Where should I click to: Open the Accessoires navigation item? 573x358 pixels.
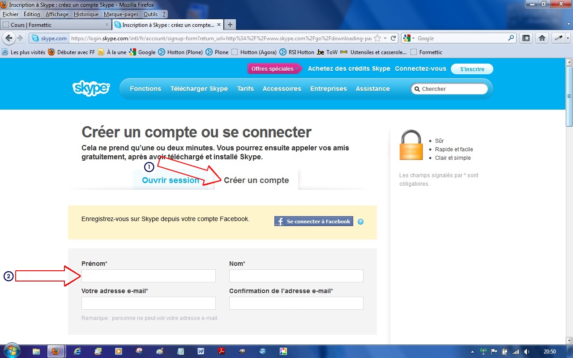point(282,89)
